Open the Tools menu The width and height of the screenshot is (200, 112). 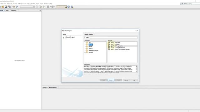[42, 4]
